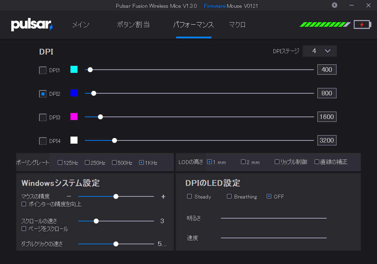Click the DPI2 value field showing 800
This screenshot has width=377, height=264.
coord(327,93)
